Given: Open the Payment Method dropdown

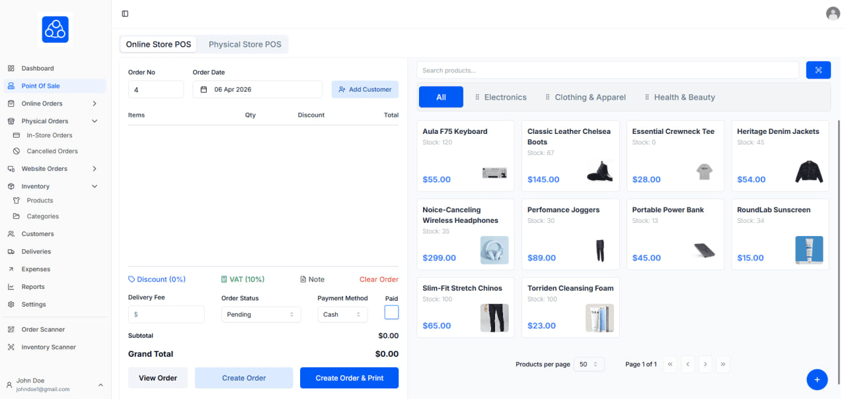Looking at the screenshot, I should pos(342,315).
